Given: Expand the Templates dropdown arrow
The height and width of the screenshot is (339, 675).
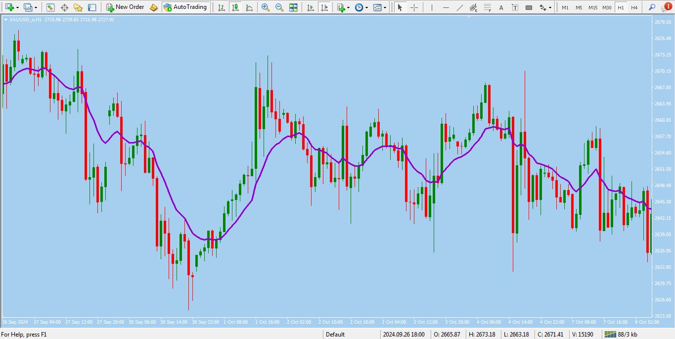Looking at the screenshot, I should [385, 7].
